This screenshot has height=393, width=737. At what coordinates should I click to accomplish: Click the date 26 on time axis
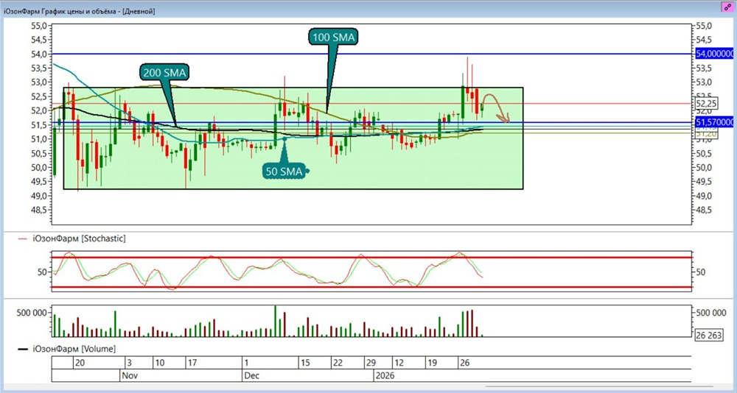[x=465, y=363]
